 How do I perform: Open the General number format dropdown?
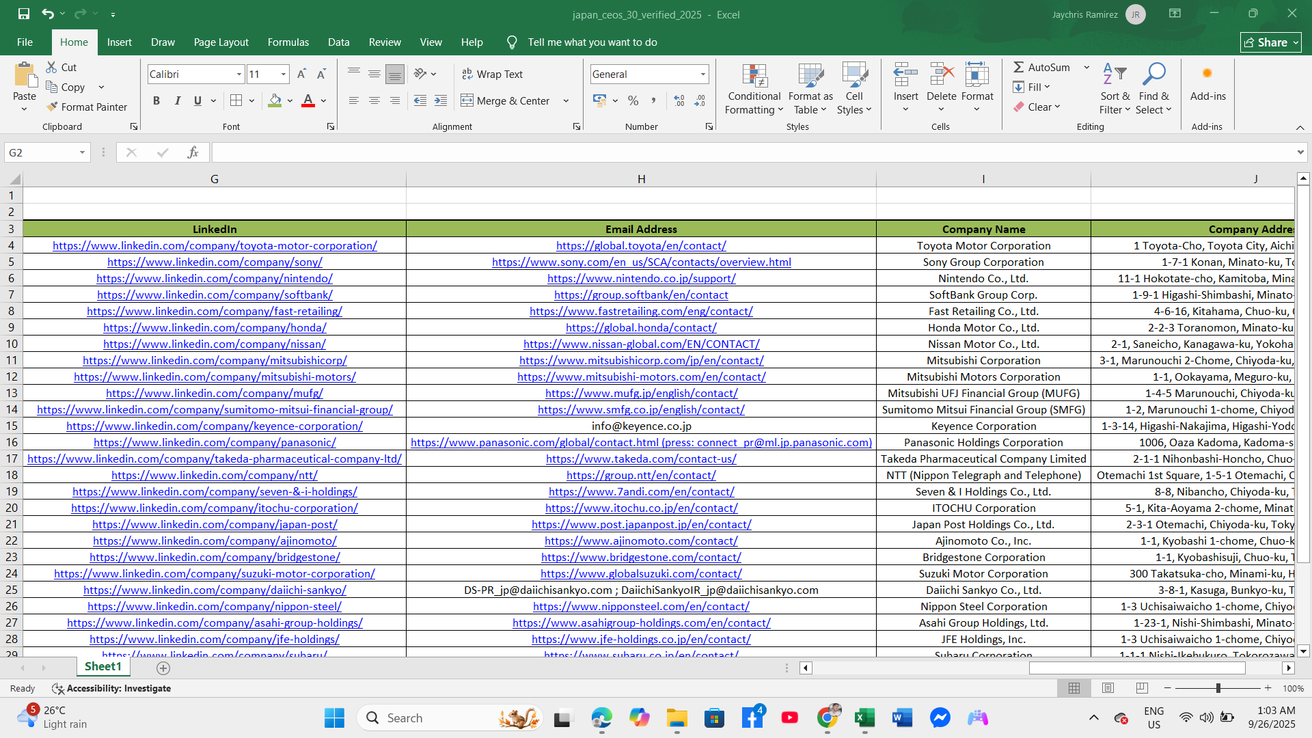702,74
